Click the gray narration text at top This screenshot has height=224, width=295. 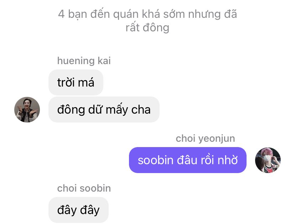point(147,21)
